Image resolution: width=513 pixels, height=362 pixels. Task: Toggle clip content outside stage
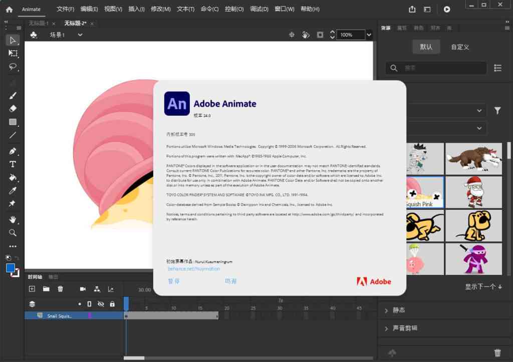coord(320,35)
